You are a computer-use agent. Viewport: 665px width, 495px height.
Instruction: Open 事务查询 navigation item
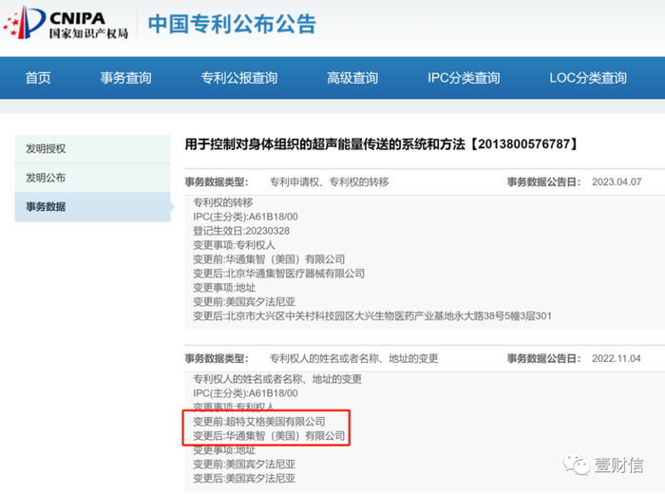126,78
